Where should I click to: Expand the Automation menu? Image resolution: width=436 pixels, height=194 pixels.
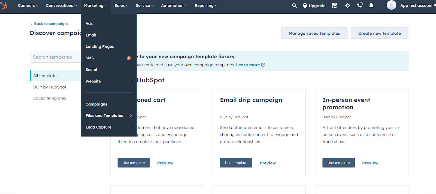[174, 5]
